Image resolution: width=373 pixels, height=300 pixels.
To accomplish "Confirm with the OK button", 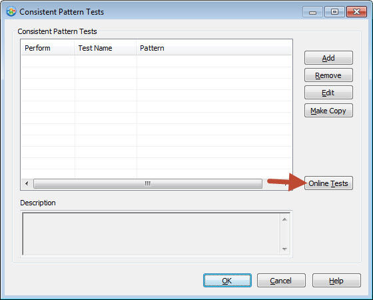I will (227, 281).
